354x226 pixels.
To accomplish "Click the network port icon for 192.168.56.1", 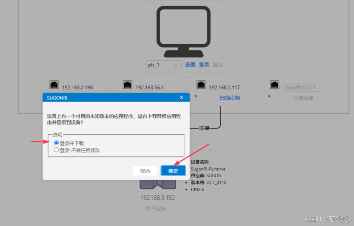I will coord(128,85).
